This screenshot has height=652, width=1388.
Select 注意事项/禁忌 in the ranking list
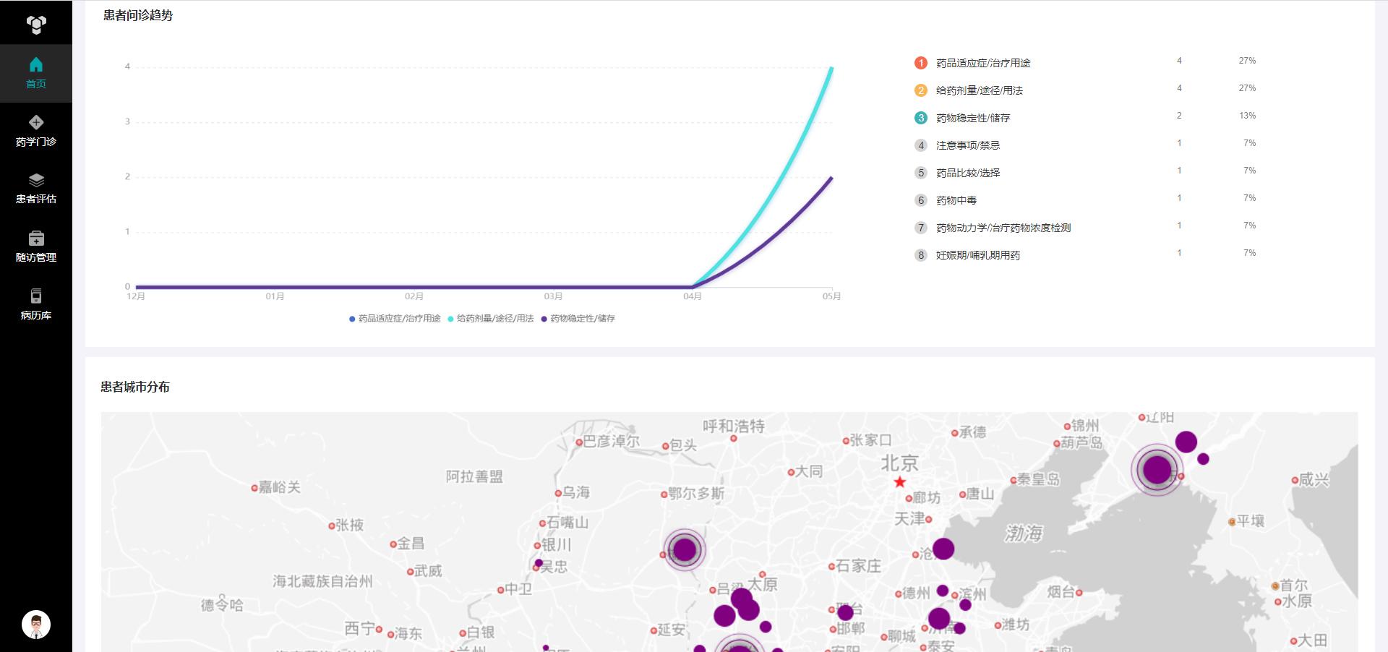(967, 145)
